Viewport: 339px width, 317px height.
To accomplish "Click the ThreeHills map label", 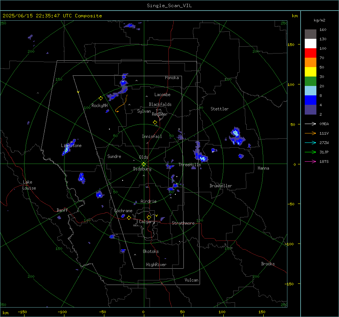I will tap(189, 165).
